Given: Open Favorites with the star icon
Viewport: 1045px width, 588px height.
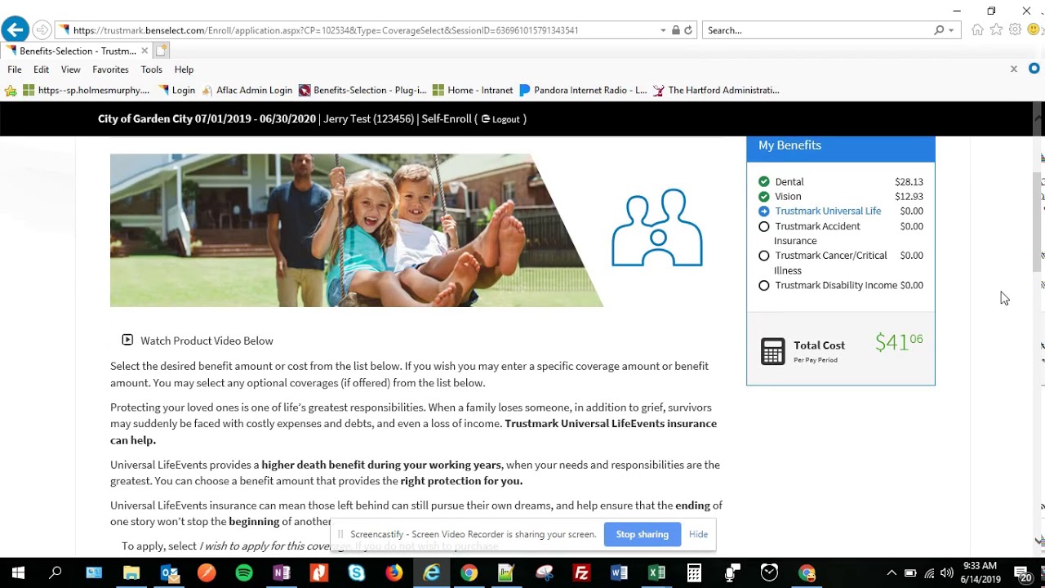Looking at the screenshot, I should point(996,30).
